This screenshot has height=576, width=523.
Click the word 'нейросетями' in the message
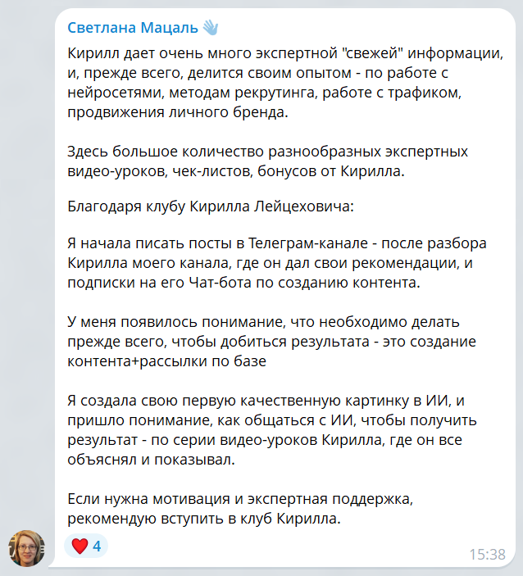116,93
